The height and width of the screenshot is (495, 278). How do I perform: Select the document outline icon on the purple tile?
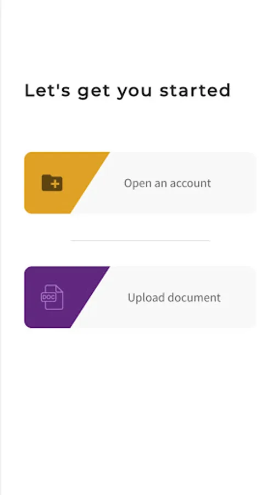click(x=52, y=297)
